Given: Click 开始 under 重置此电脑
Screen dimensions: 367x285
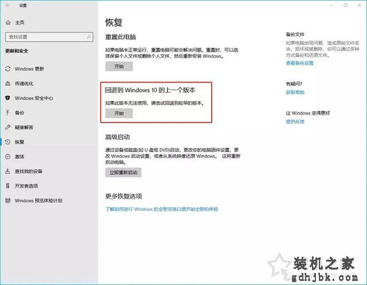Looking at the screenshot, I should pyautogui.click(x=119, y=66).
